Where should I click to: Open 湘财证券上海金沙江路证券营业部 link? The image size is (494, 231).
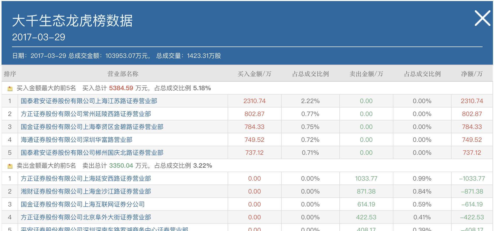pyautogui.click(x=86, y=191)
